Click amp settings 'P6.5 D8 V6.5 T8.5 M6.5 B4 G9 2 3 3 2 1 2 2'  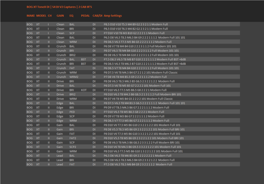click(130, 160)
